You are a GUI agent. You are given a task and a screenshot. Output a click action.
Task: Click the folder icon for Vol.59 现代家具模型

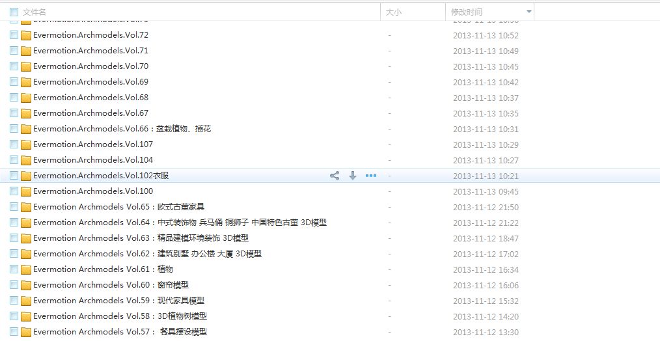tap(26, 301)
